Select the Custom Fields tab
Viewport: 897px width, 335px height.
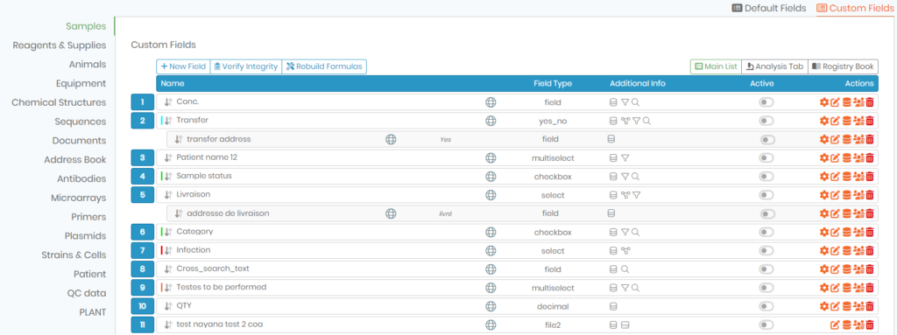855,8
